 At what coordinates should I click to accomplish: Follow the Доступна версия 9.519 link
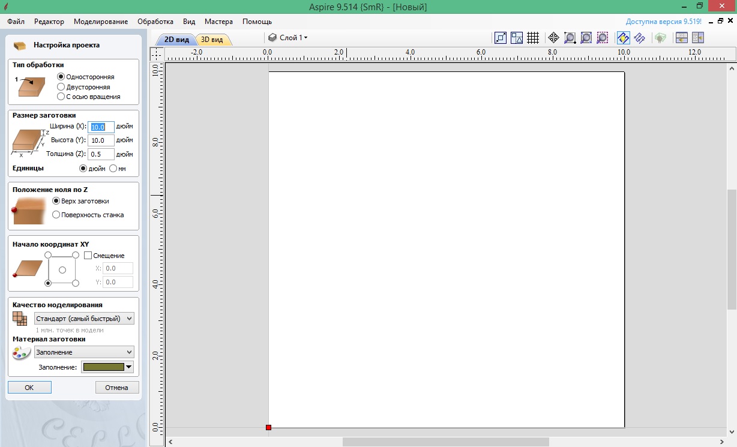pos(663,22)
